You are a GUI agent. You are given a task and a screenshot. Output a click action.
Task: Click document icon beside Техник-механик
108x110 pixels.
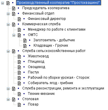(19, 94)
